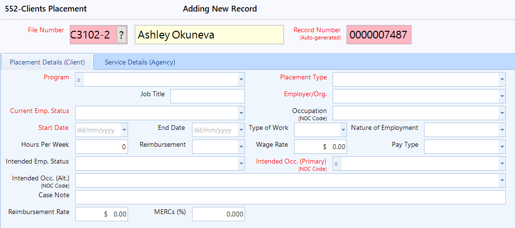This screenshot has height=228, width=515.
Task: Clear Intended Occ. (Primary) using the x icon
Action: tap(336, 164)
